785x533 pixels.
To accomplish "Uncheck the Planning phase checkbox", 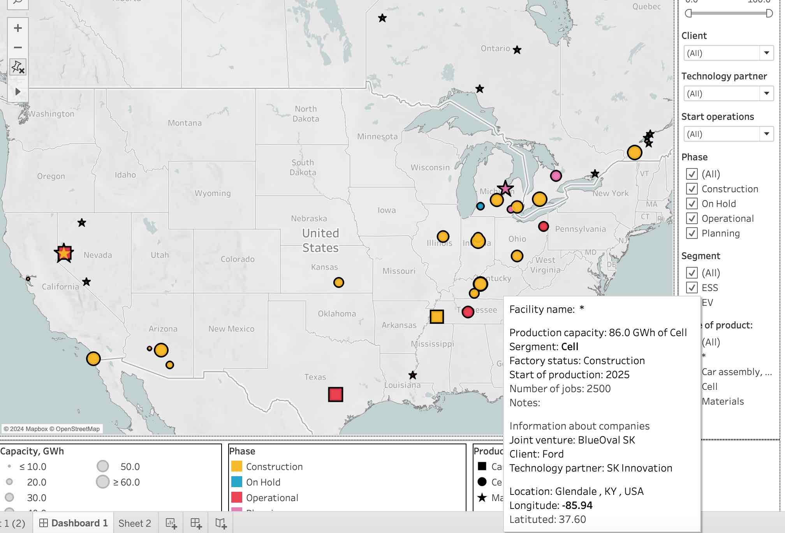I will (x=692, y=233).
